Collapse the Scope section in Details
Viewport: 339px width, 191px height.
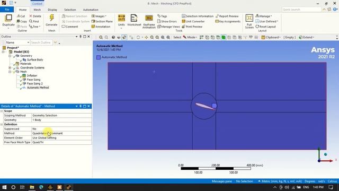coord(2,111)
